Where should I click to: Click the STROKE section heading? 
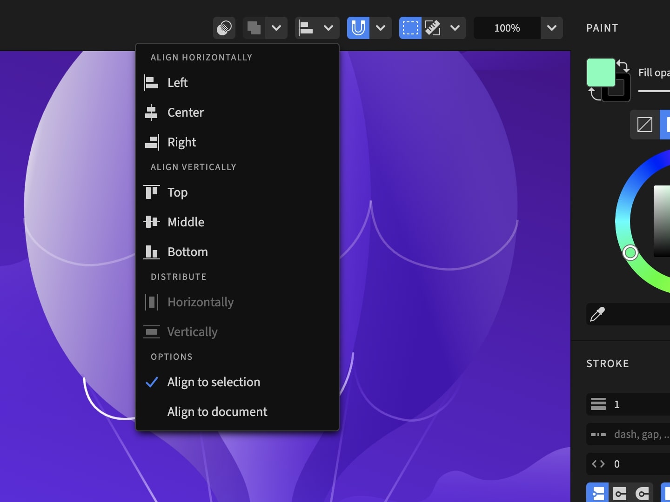coord(608,363)
